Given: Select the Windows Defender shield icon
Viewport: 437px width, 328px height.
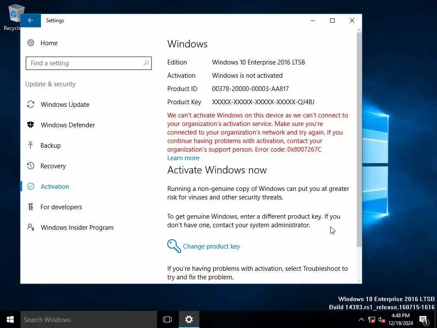Looking at the screenshot, I should click(31, 125).
